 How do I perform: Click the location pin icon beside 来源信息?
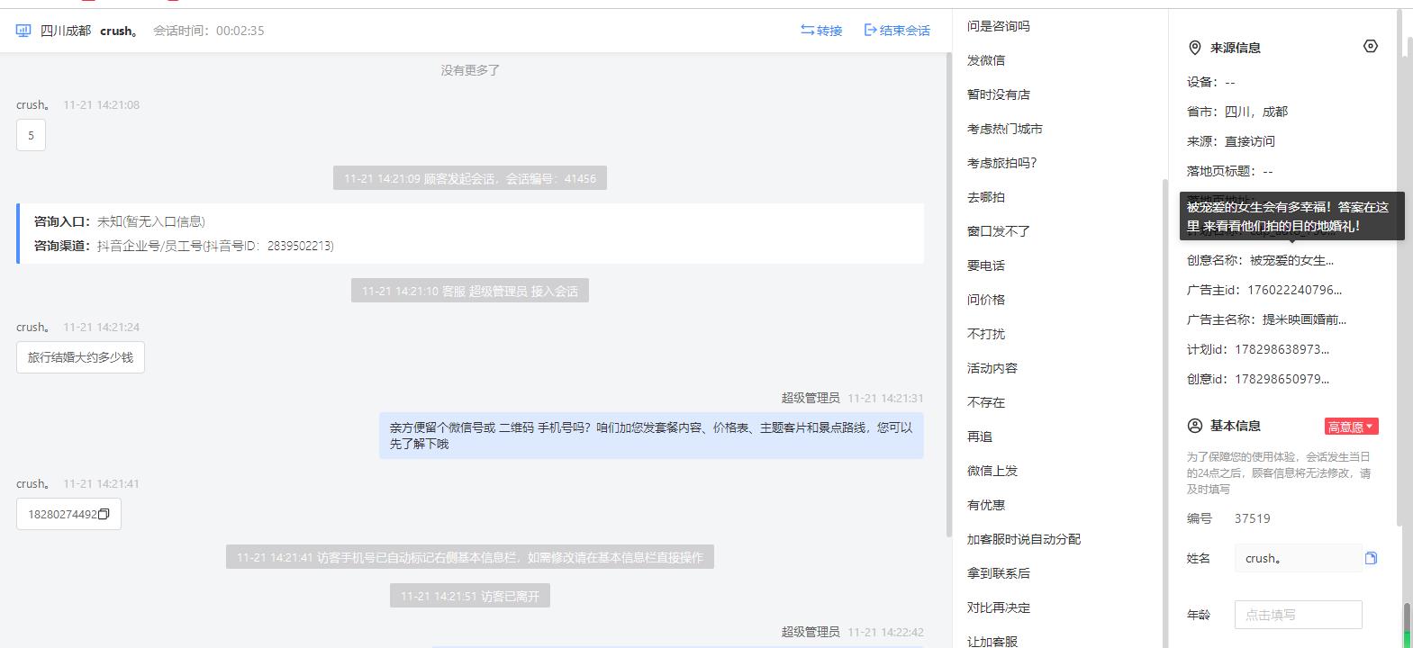(x=1195, y=48)
